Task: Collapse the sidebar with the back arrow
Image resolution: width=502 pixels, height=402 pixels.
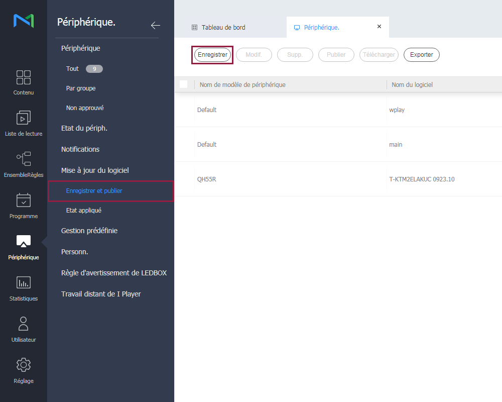Action: click(155, 26)
